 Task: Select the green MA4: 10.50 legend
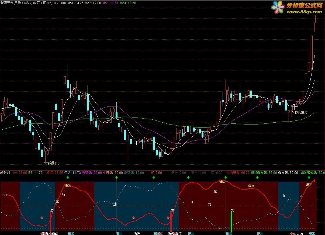[128, 3]
